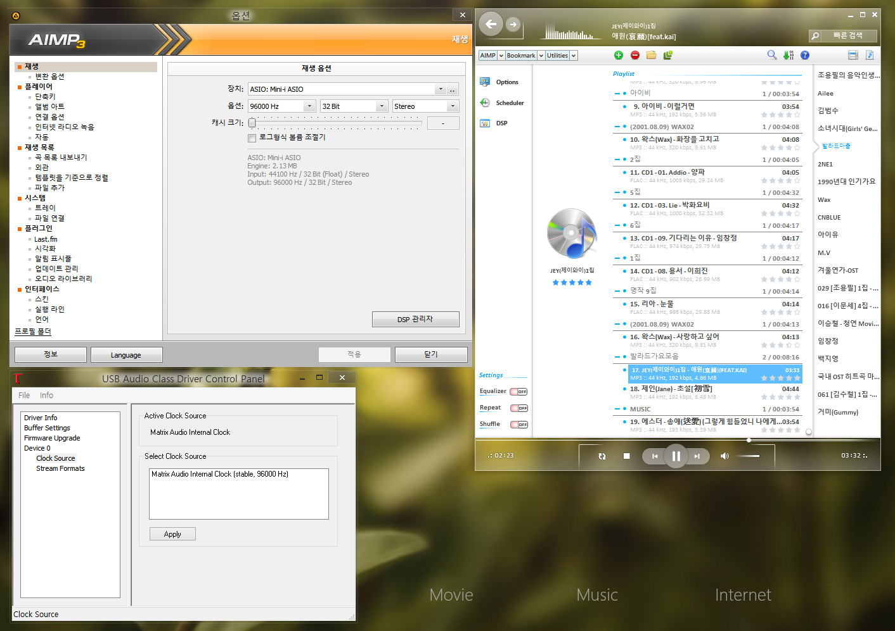Collapse the MUSIC playlist group
Viewport: 895px width, 631px height.
[x=617, y=409]
